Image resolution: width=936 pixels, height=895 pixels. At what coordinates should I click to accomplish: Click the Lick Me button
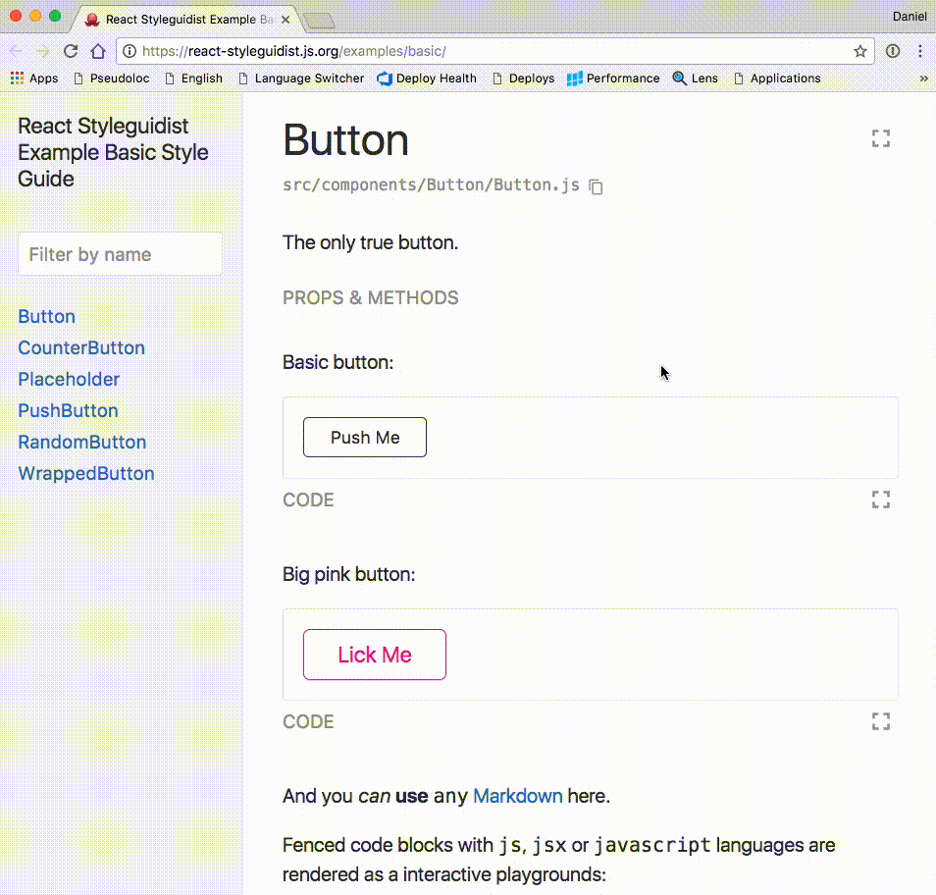374,655
